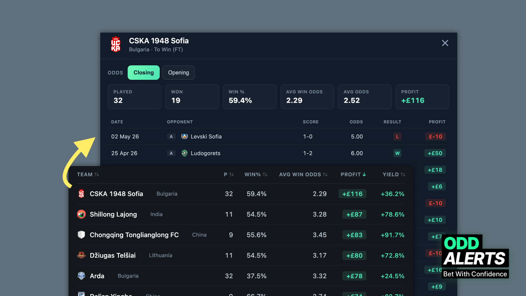Sort table by TEAM column
526x296 pixels.
click(88, 175)
